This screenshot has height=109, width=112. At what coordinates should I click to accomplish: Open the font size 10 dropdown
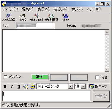tap(83, 86)
